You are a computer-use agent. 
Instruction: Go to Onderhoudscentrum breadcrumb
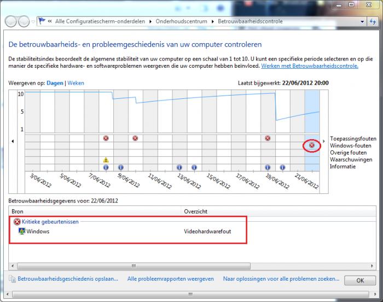tap(182, 21)
